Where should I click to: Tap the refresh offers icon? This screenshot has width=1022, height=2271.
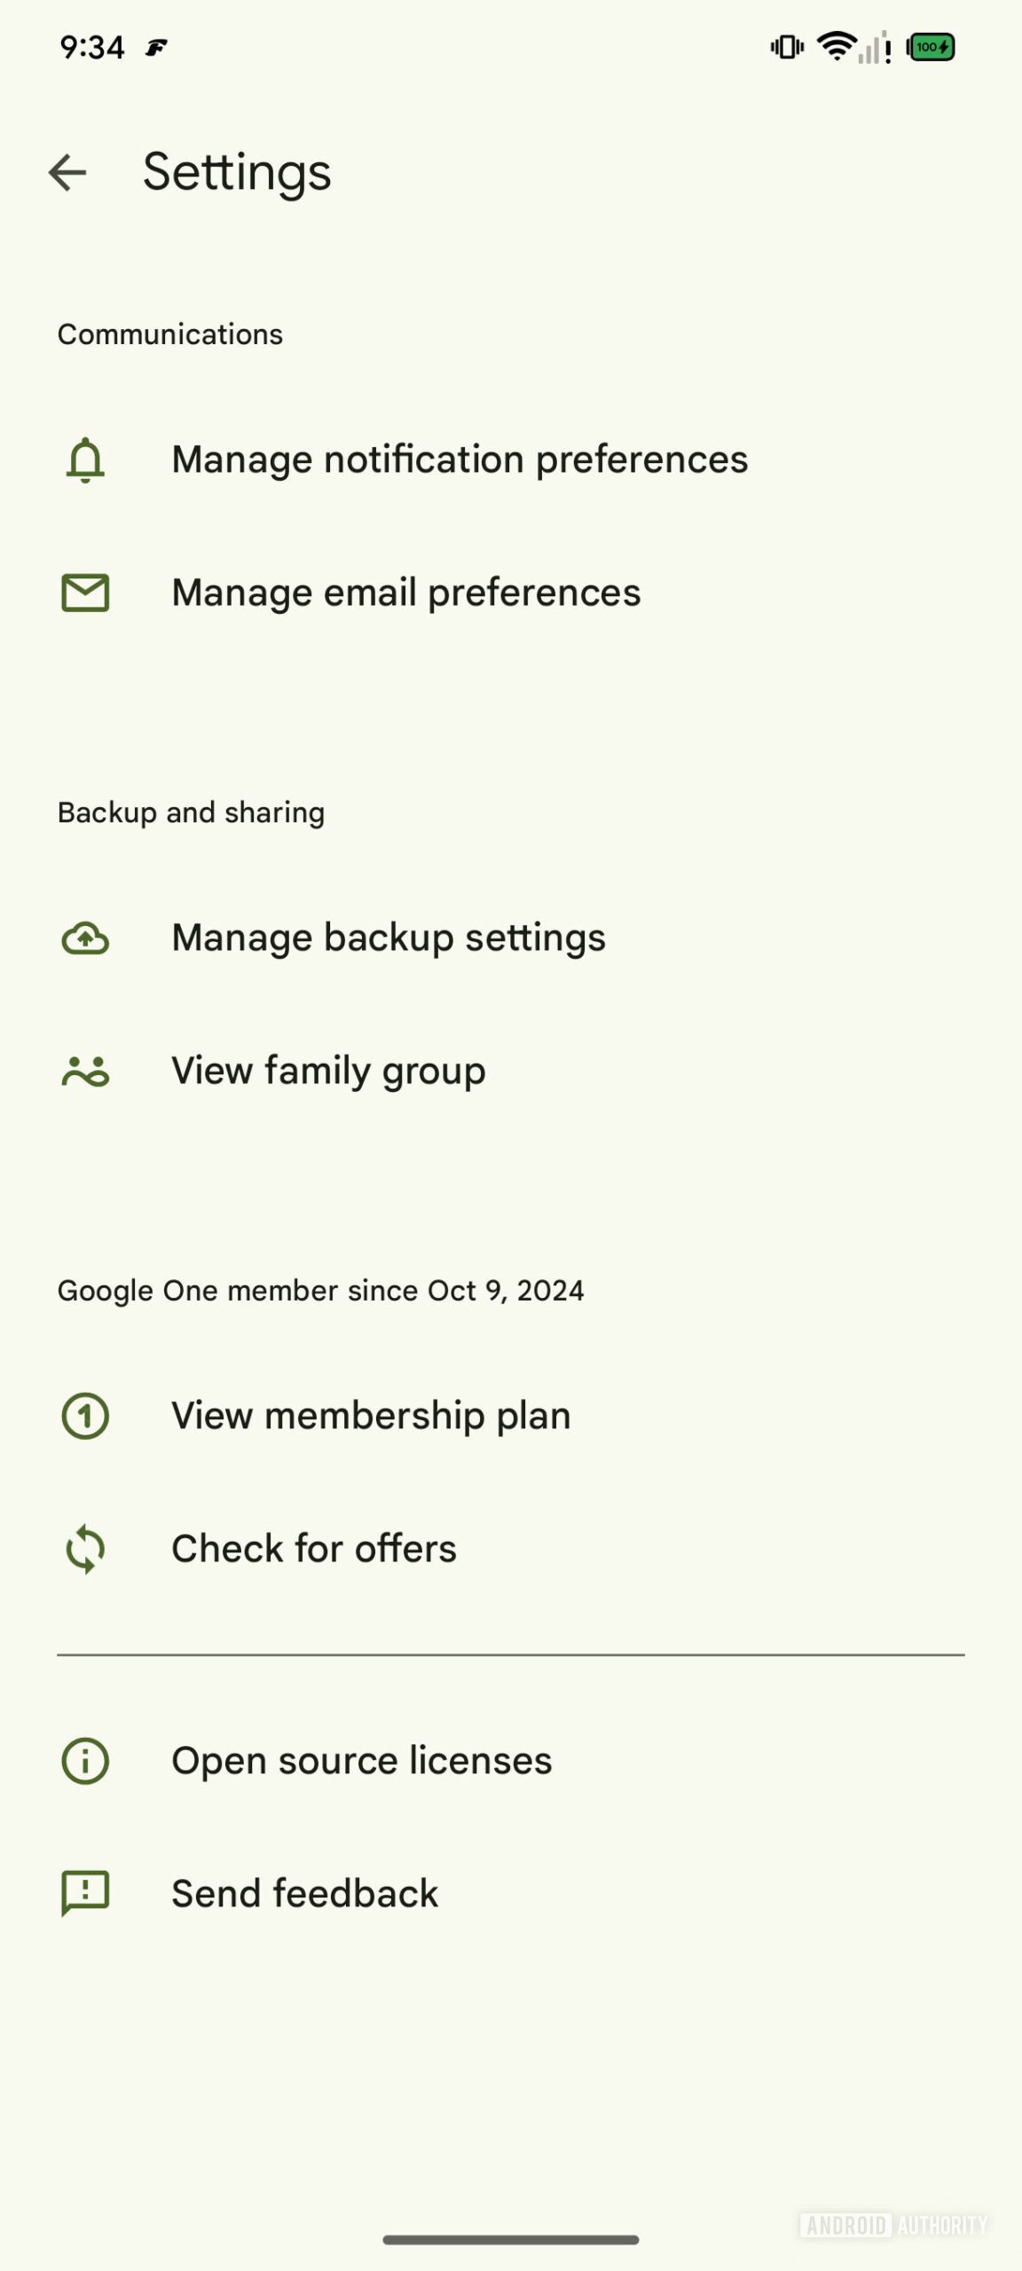(85, 1549)
